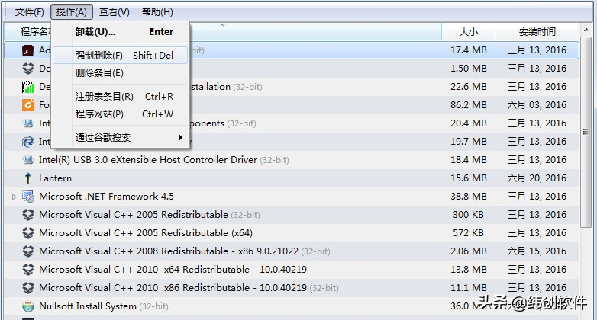
Task: Click the 15.6 MB size cell
Action: click(x=468, y=178)
